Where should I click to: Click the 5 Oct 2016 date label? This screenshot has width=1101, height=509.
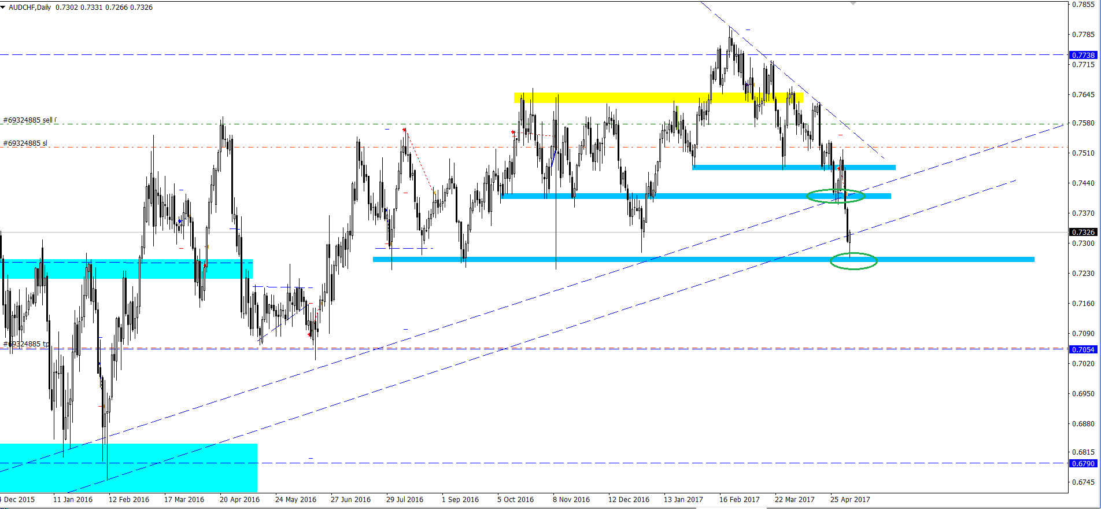(516, 499)
